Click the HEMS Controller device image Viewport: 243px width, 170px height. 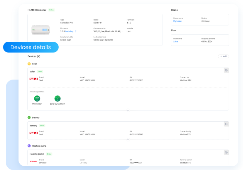click(x=40, y=29)
